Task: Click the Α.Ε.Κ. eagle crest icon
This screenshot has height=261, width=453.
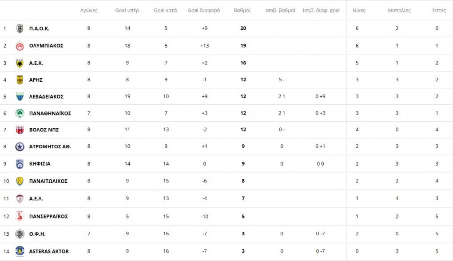Action: [20, 63]
